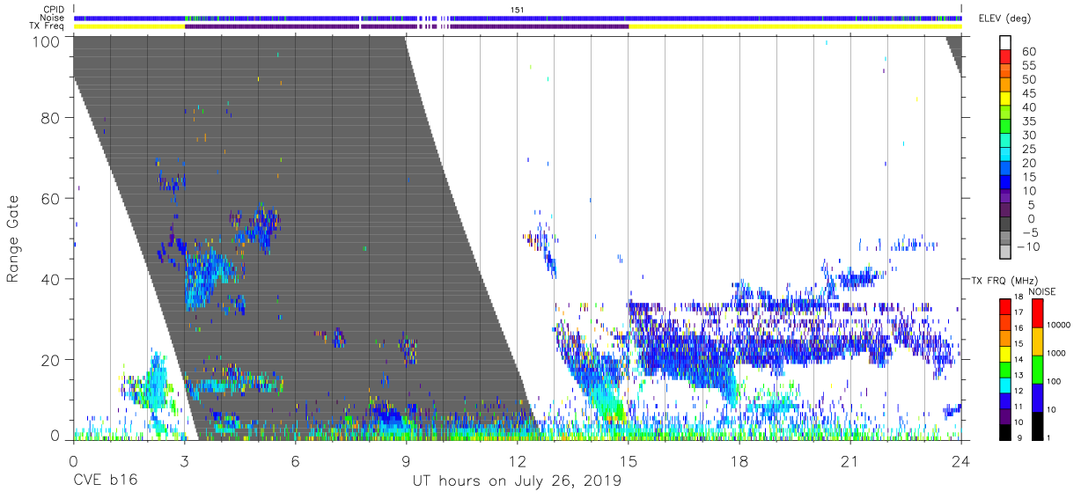This screenshot has height=499, width=1081.
Task: Click the yellow TX Freq strip before hour 3
Action: 129,26
